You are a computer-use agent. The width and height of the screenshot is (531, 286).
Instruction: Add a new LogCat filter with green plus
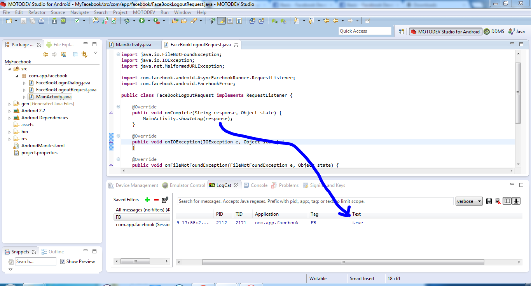[x=147, y=200]
